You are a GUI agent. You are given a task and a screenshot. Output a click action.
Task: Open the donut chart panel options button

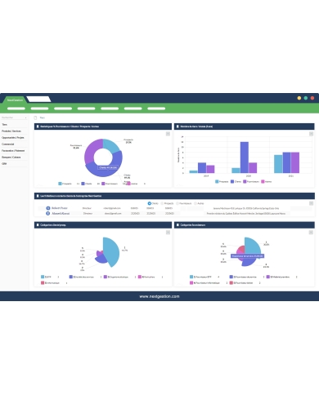point(168,134)
